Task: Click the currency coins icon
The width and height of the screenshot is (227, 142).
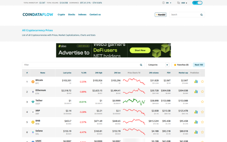Action: tap(179, 3)
